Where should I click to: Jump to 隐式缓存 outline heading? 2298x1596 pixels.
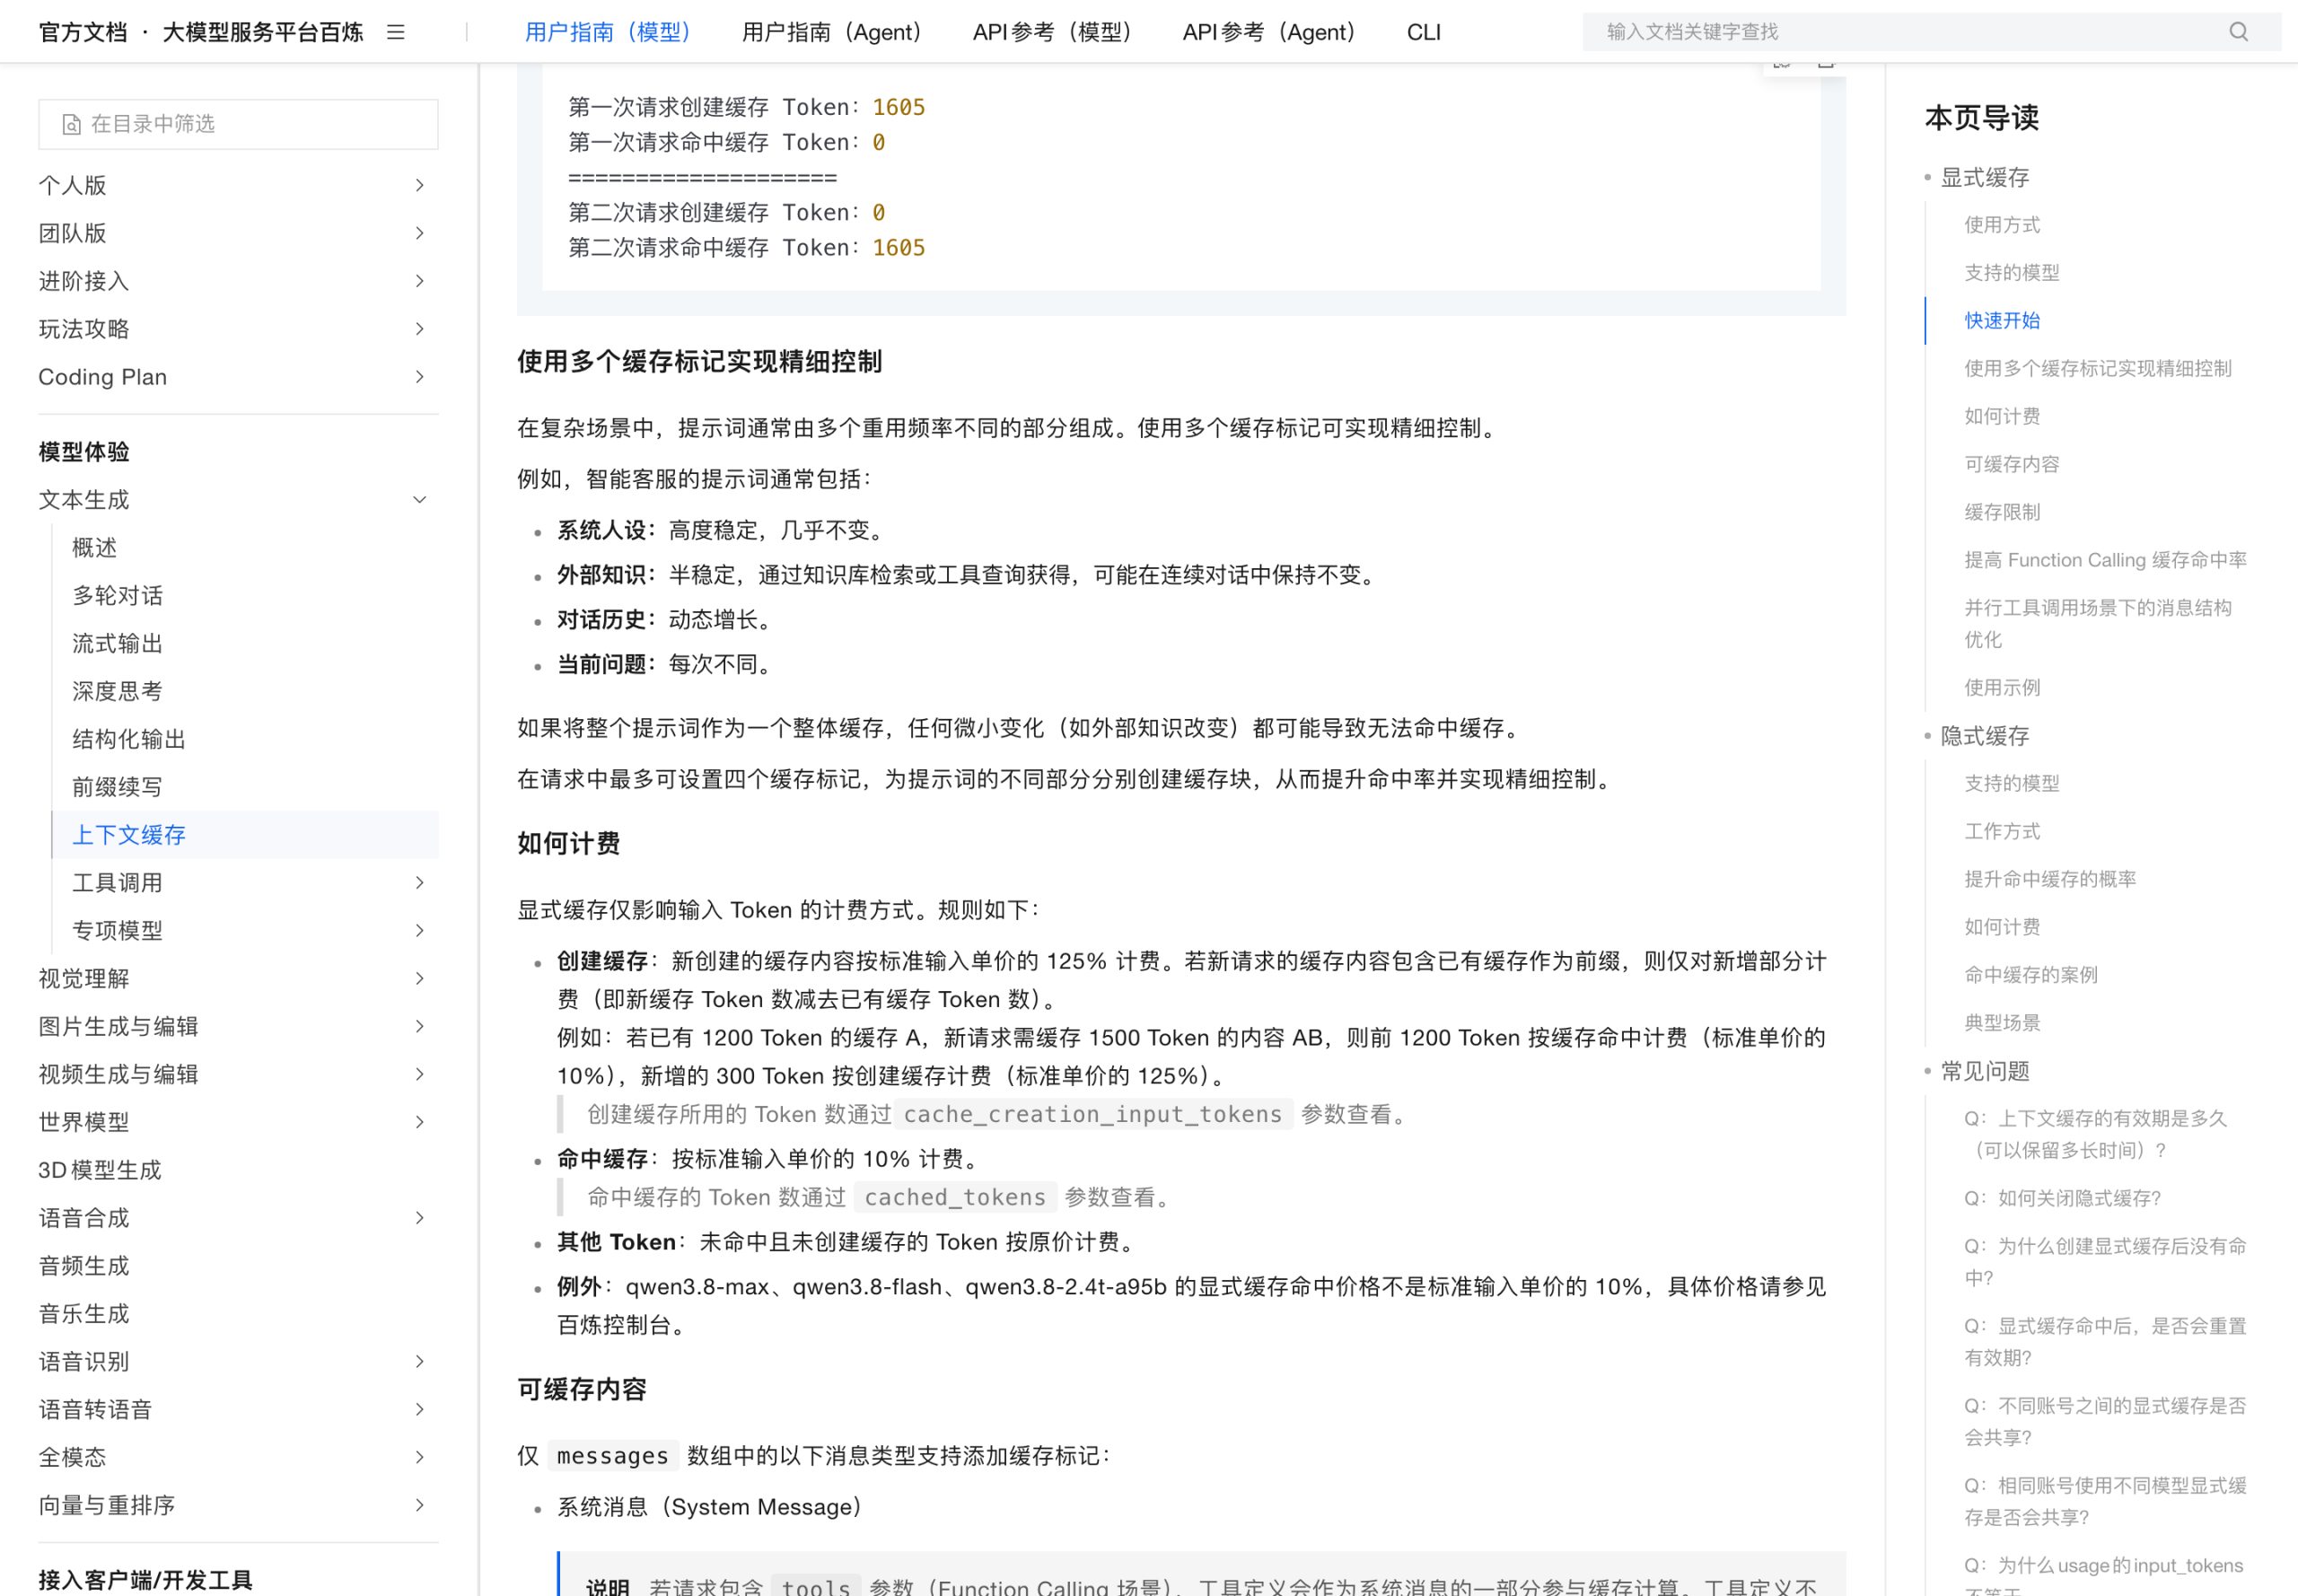pos(1985,737)
